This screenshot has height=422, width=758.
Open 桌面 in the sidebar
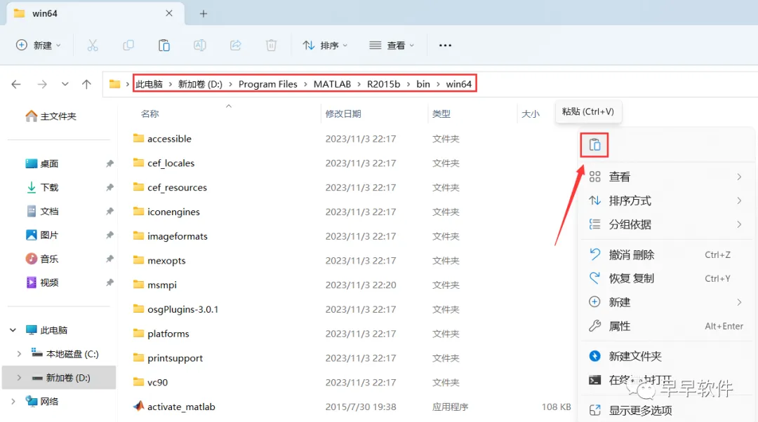coord(41,163)
